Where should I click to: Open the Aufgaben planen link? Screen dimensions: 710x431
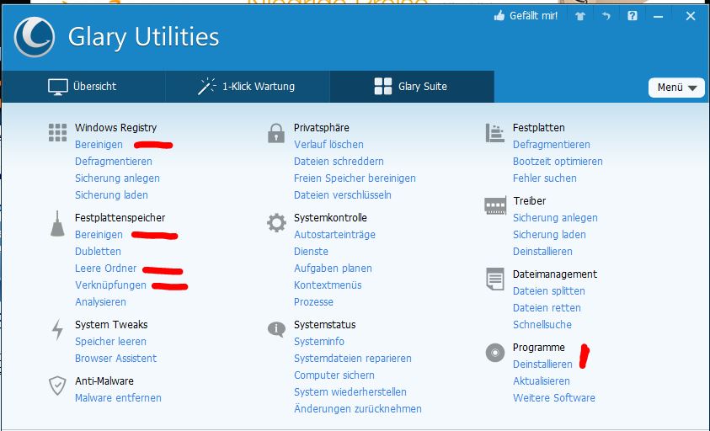(x=333, y=269)
